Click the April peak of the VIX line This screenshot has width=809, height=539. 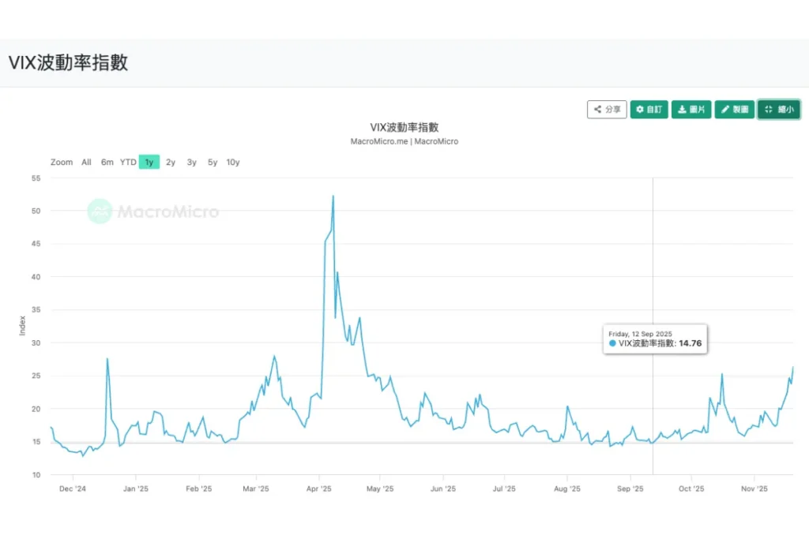point(333,197)
